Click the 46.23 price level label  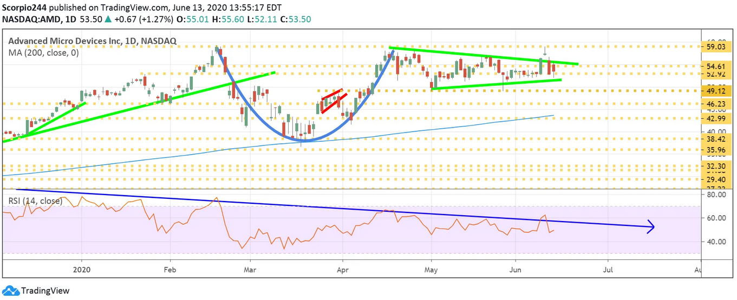pyautogui.click(x=715, y=104)
